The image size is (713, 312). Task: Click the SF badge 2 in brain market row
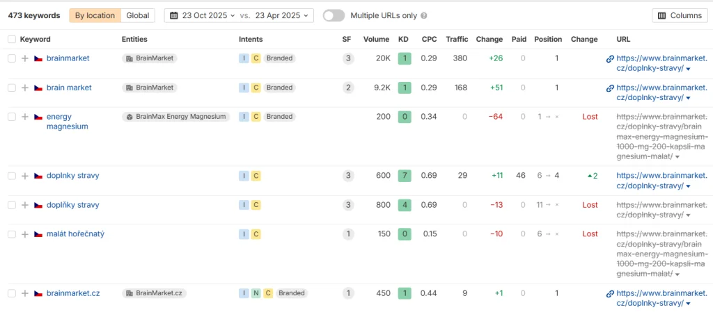coord(348,88)
